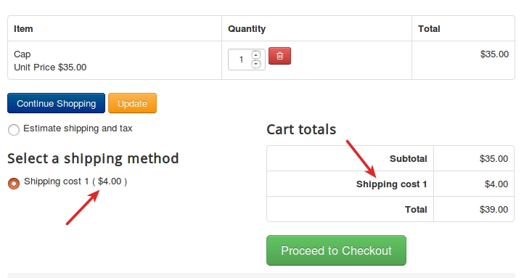The width and height of the screenshot is (524, 278).
Task: Click the $4.00 shipping amount in Cart totals
Action: pos(496,184)
